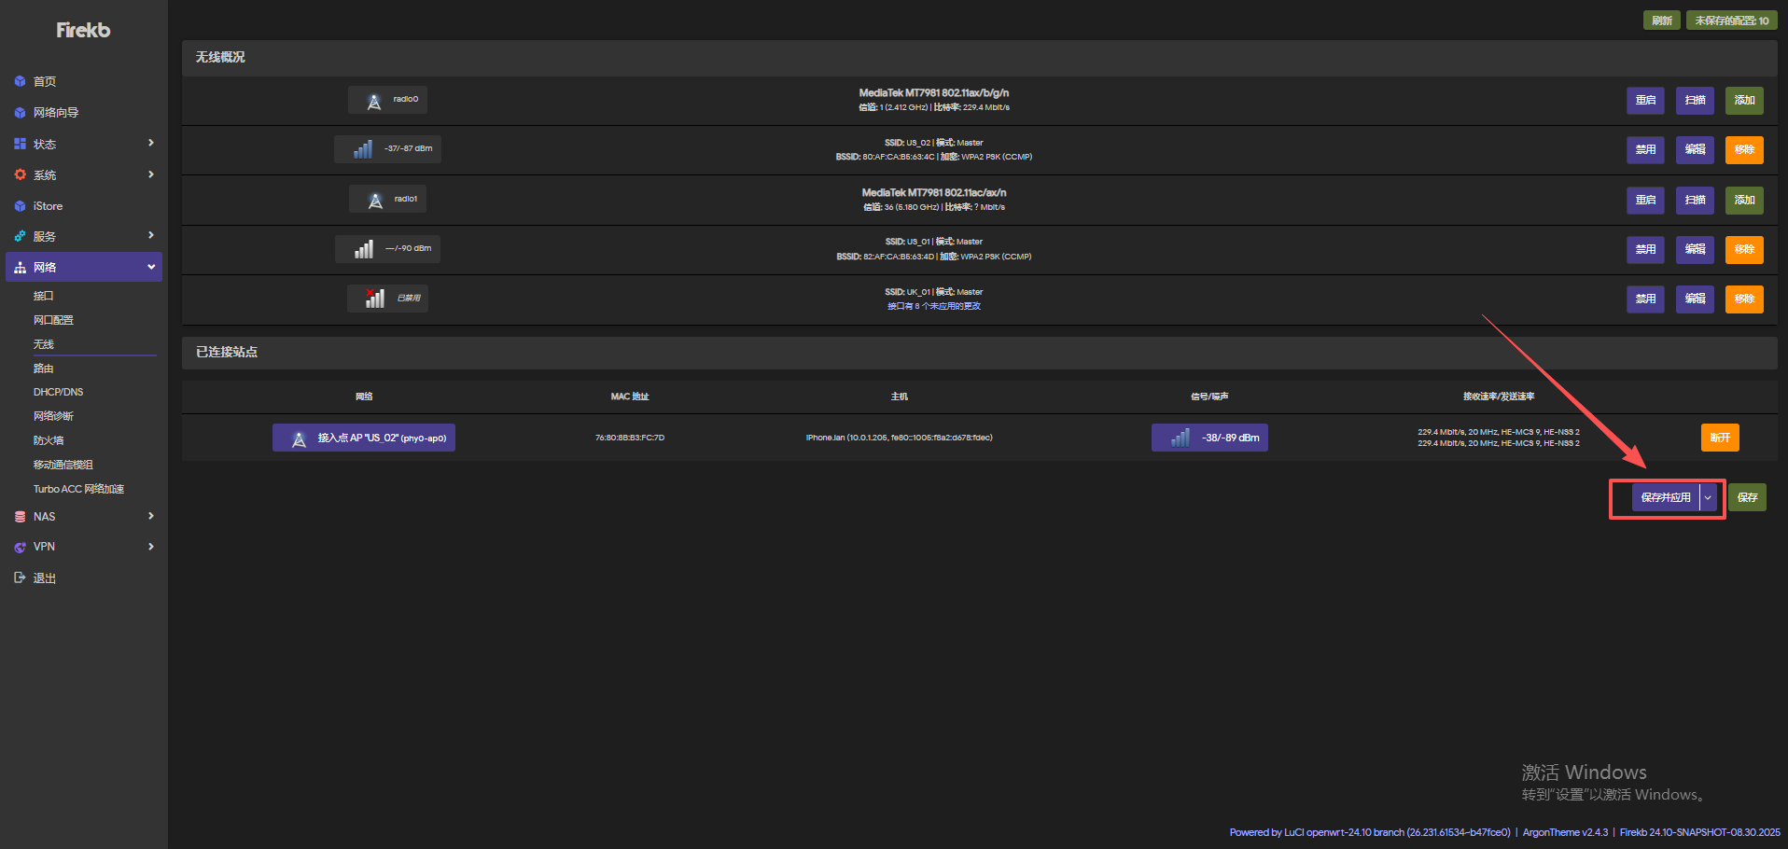1788x849 pixels.
Task: Click the 断开 disconnect button
Action: point(1719,438)
